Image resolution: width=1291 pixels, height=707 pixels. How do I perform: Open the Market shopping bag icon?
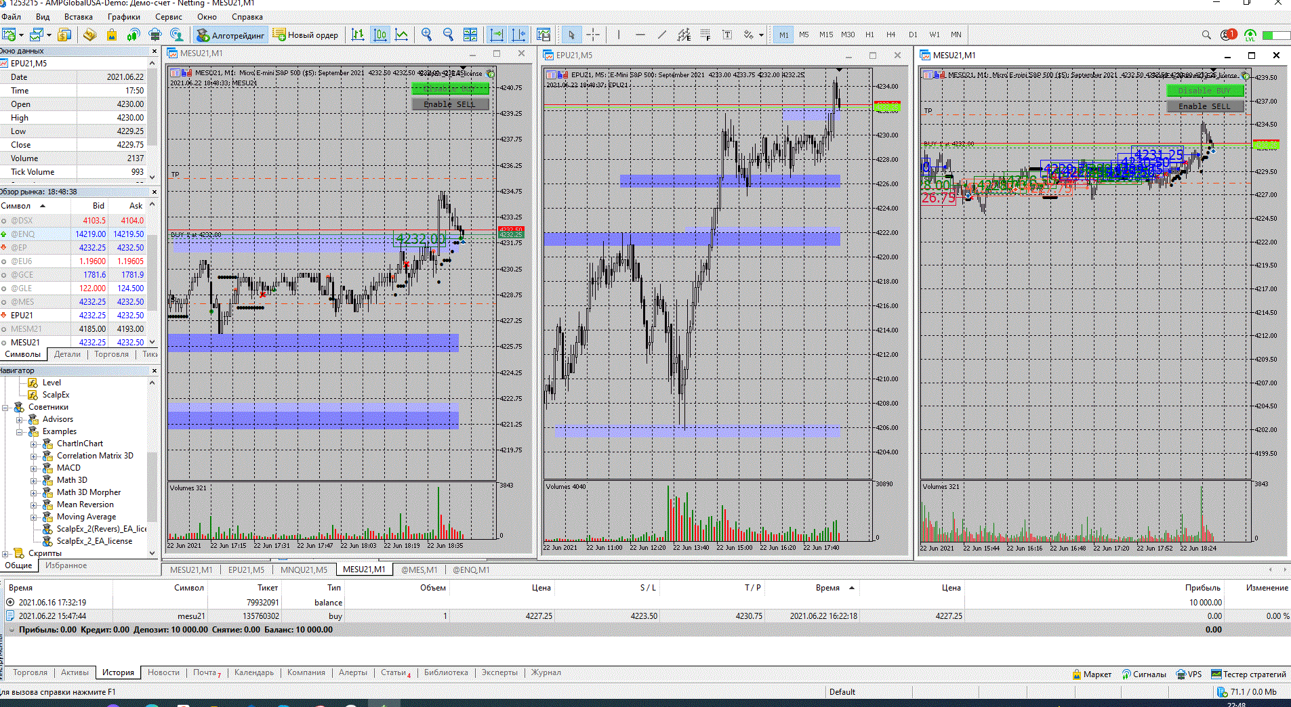111,35
